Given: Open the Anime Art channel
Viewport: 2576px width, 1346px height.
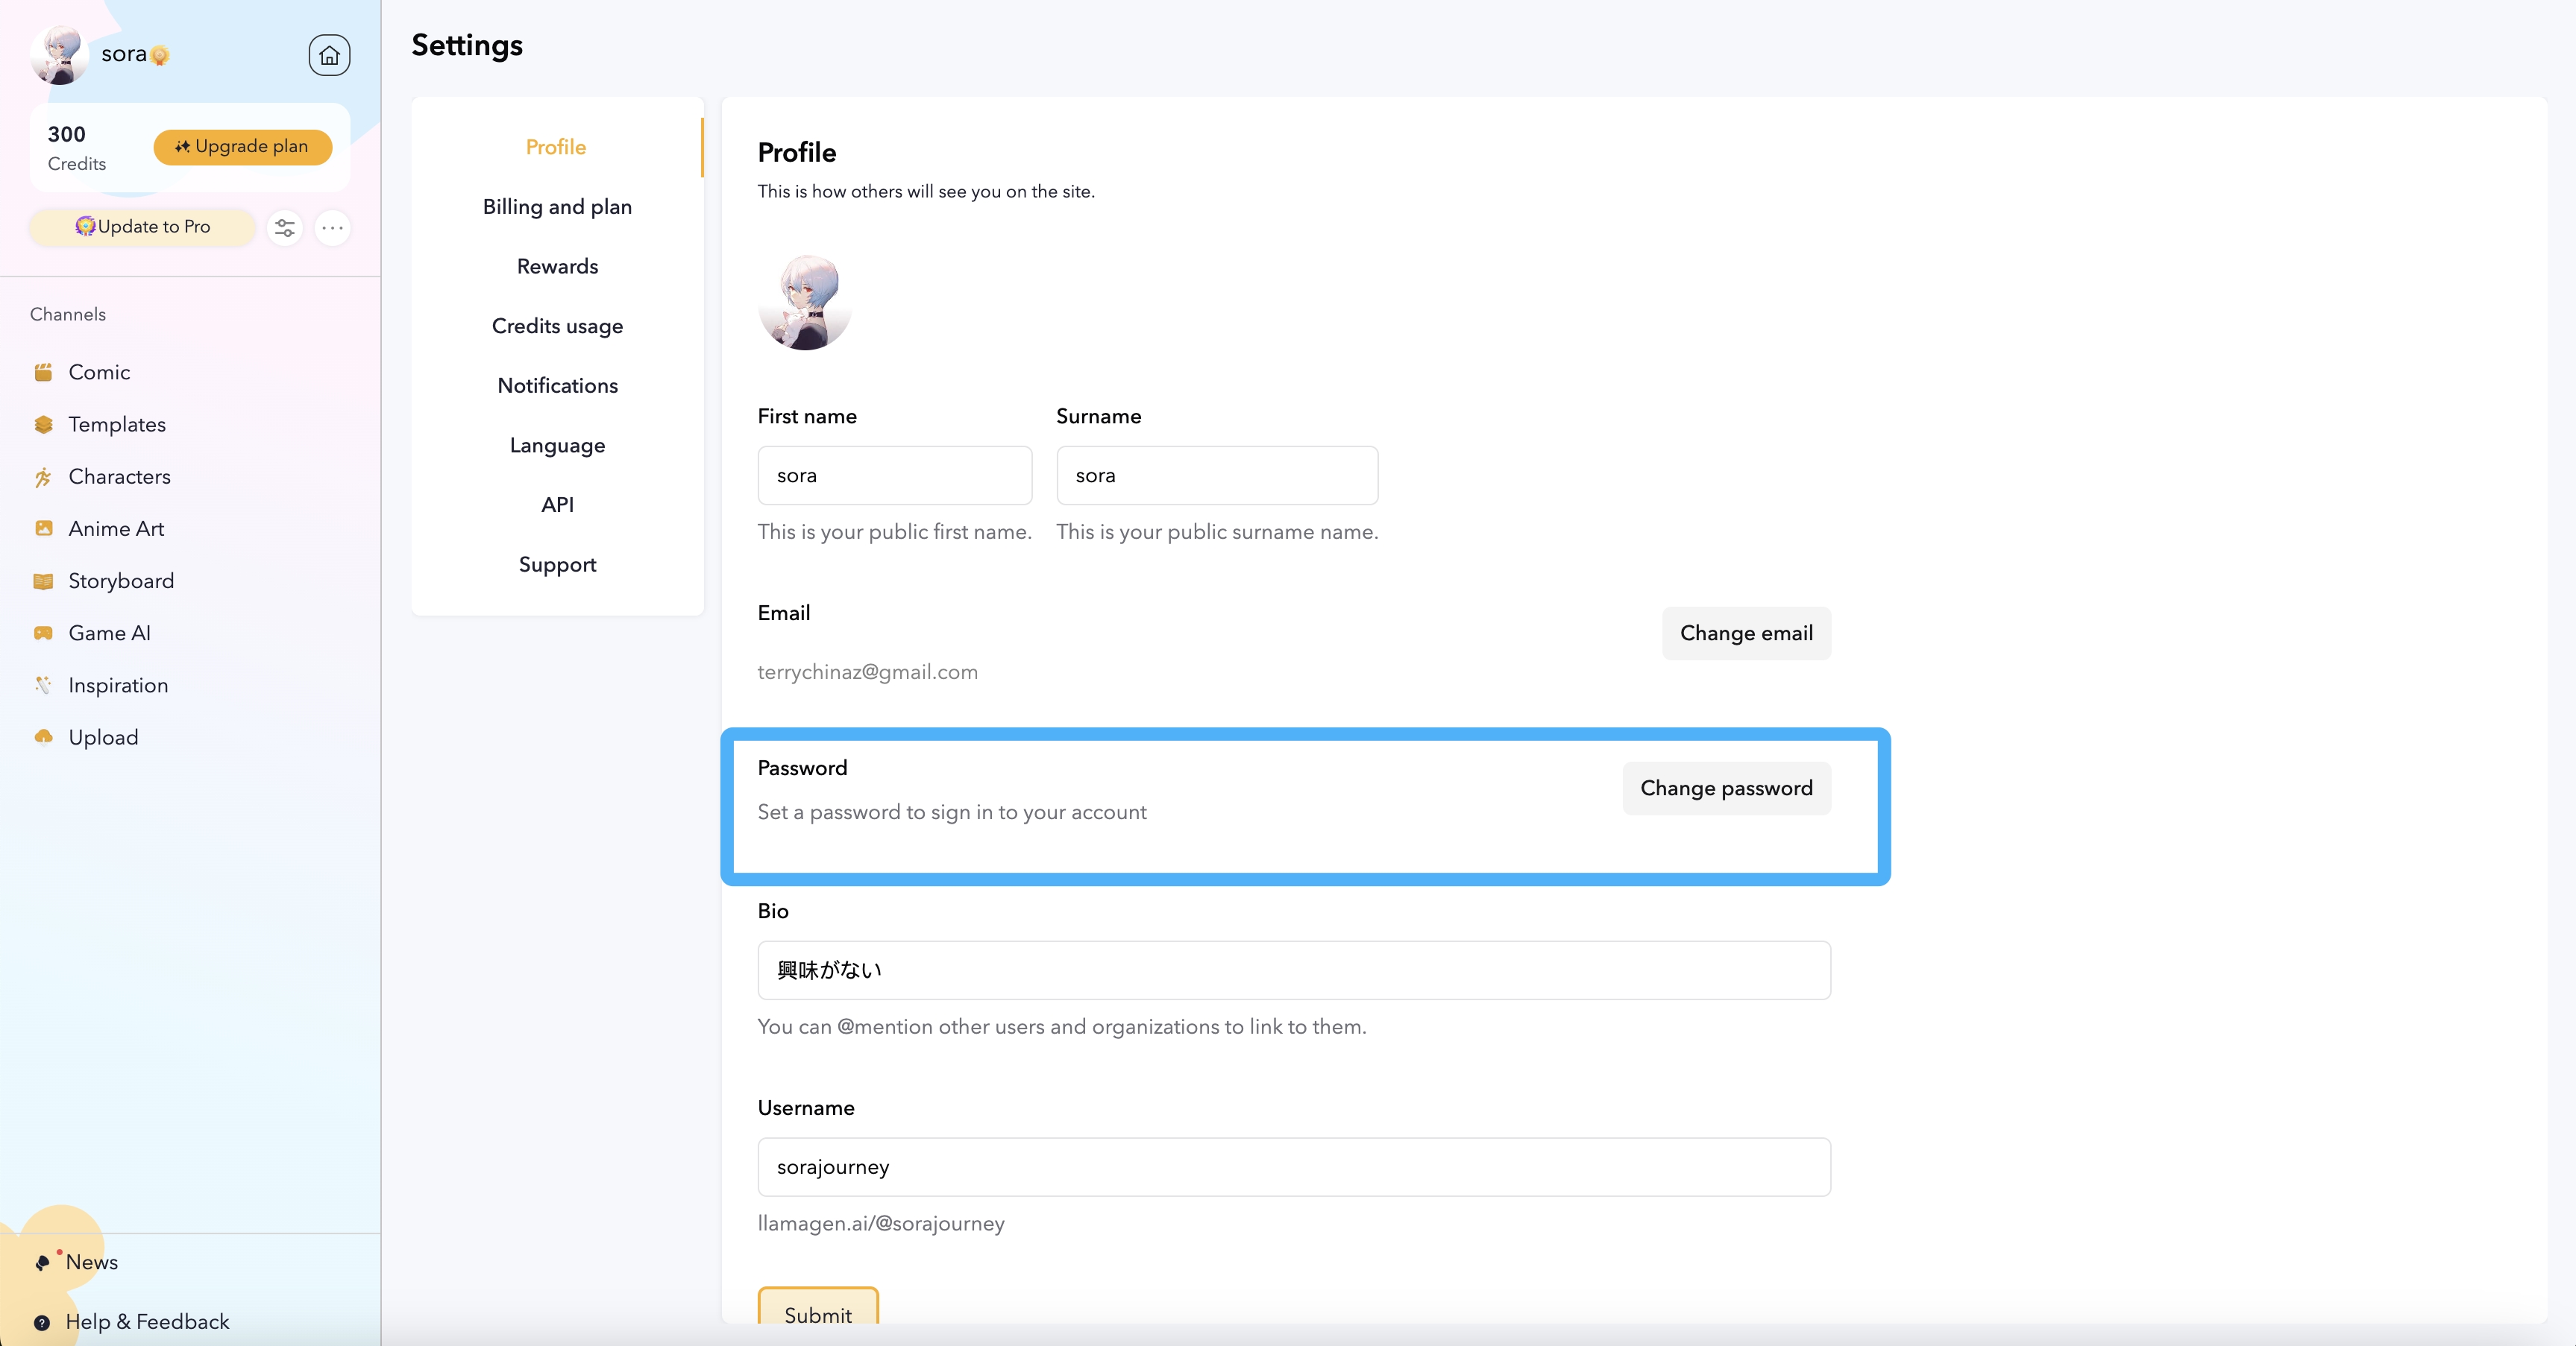Looking at the screenshot, I should tap(116, 528).
